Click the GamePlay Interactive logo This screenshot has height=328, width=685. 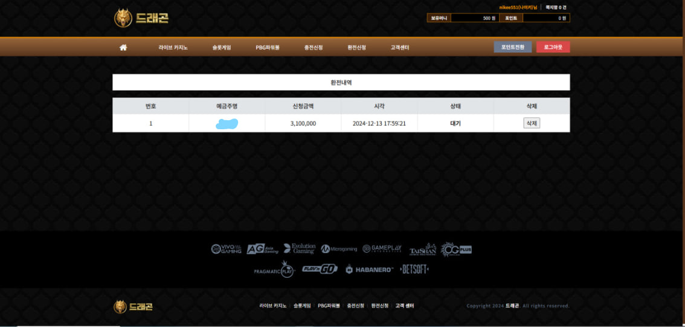pyautogui.click(x=382, y=249)
